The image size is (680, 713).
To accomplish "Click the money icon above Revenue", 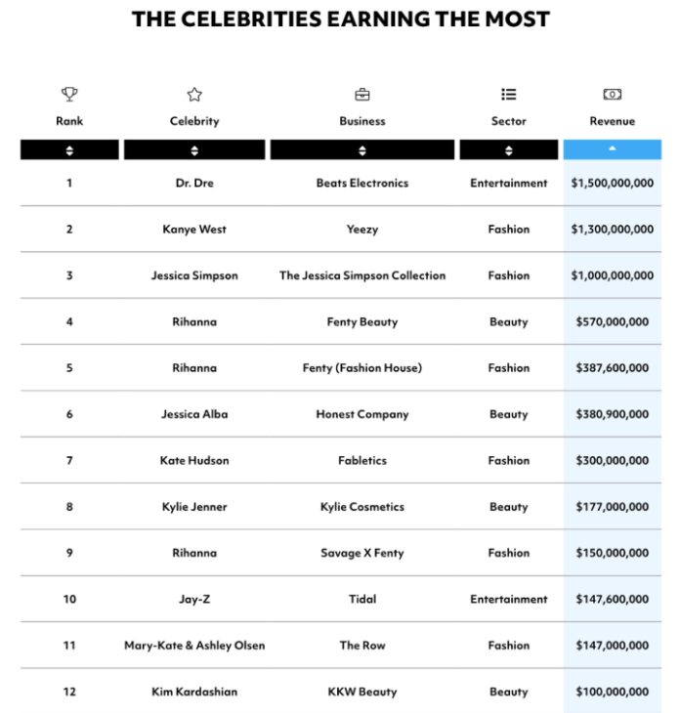I will tap(612, 95).
